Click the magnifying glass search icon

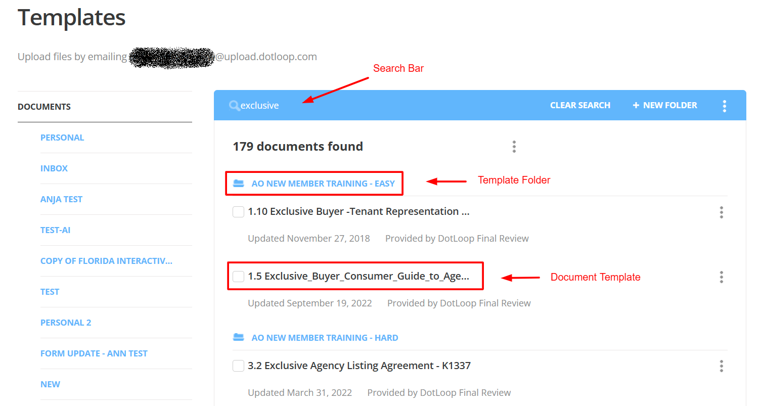pos(234,105)
